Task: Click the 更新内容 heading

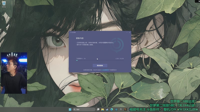Action: pyautogui.click(x=80, y=38)
